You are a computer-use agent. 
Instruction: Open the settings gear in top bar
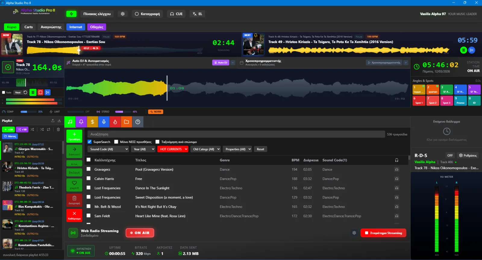pos(123,14)
